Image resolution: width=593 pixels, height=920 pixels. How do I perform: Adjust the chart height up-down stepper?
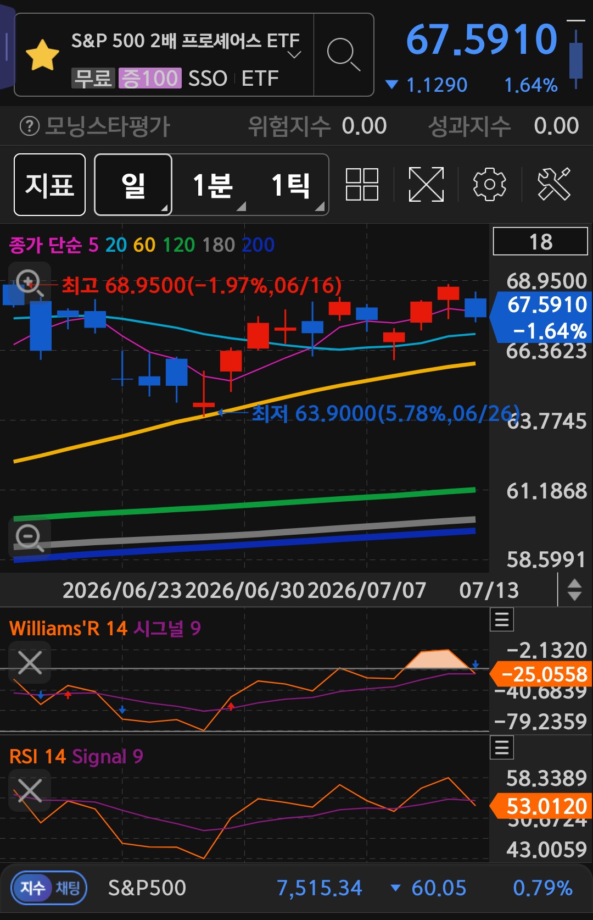574,590
